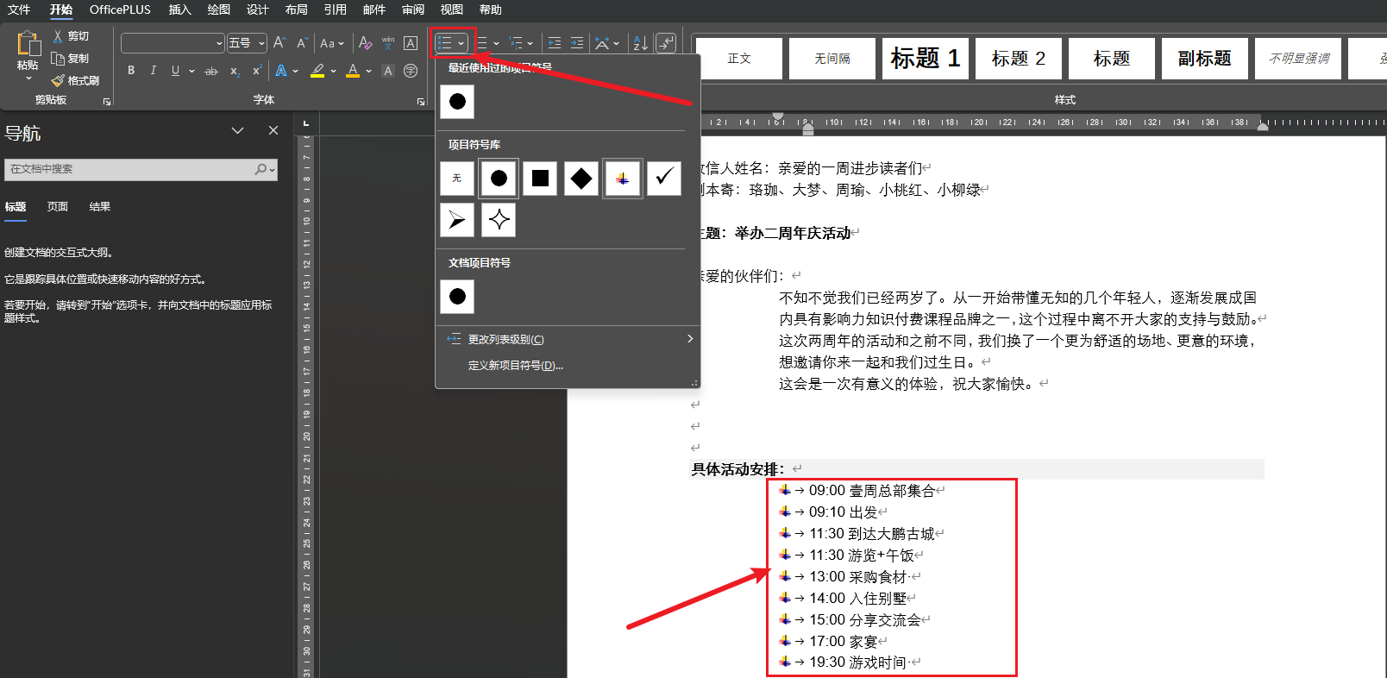
Task: Open the paste options arrow under 粘贴
Action: 28,78
